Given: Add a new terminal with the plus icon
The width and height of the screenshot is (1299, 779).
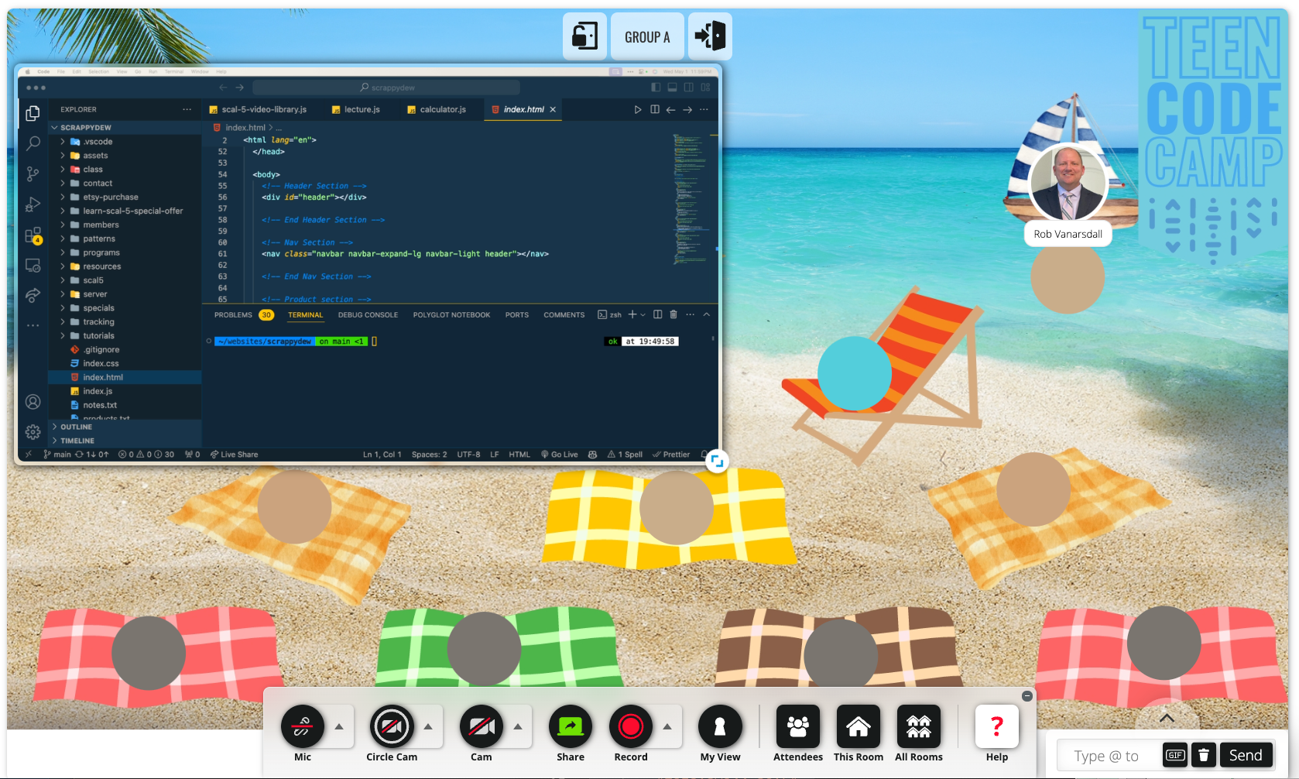Looking at the screenshot, I should tap(632, 314).
